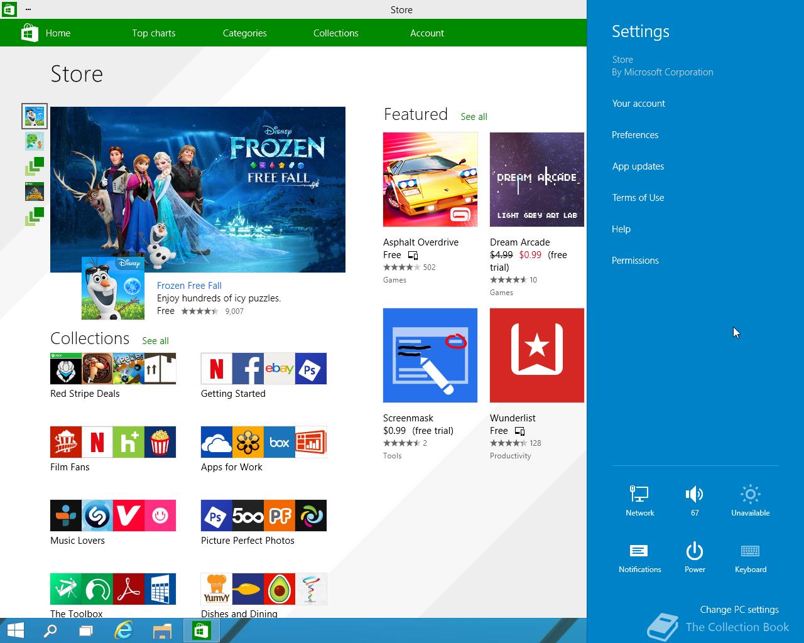Open File Explorer from the taskbar
The image size is (804, 643).
click(x=162, y=630)
